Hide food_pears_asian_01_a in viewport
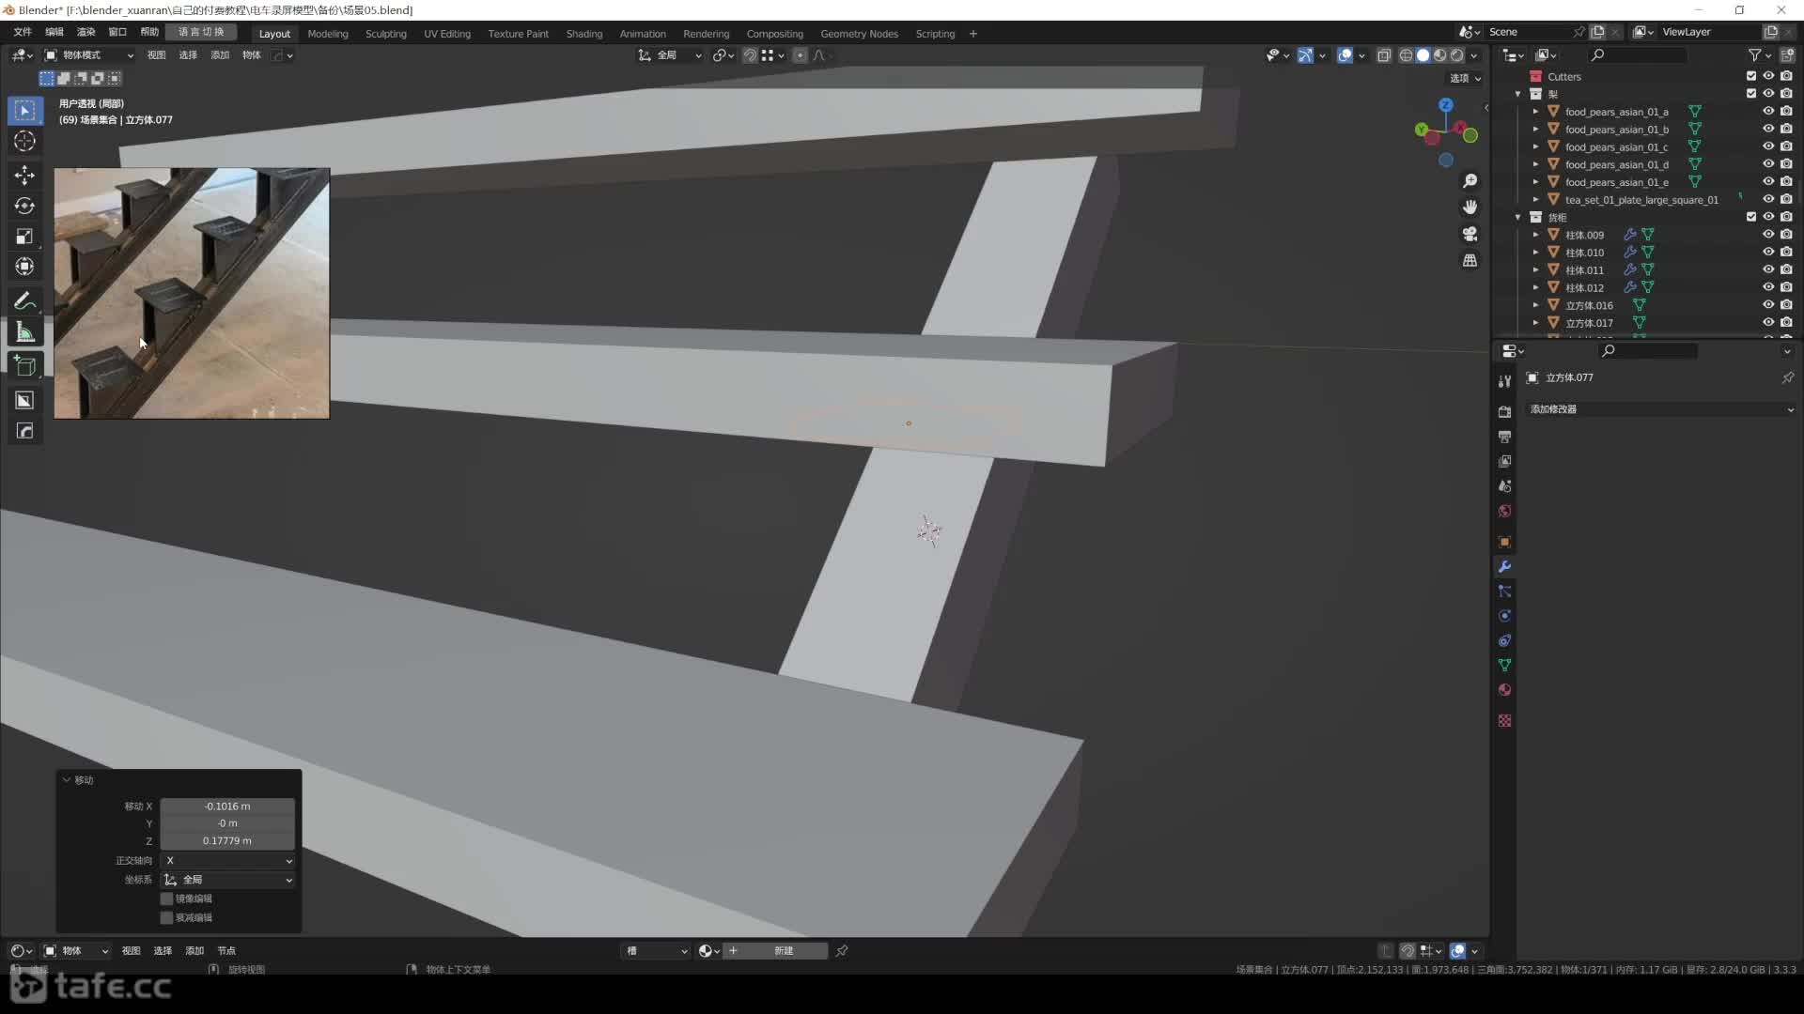 click(x=1767, y=111)
